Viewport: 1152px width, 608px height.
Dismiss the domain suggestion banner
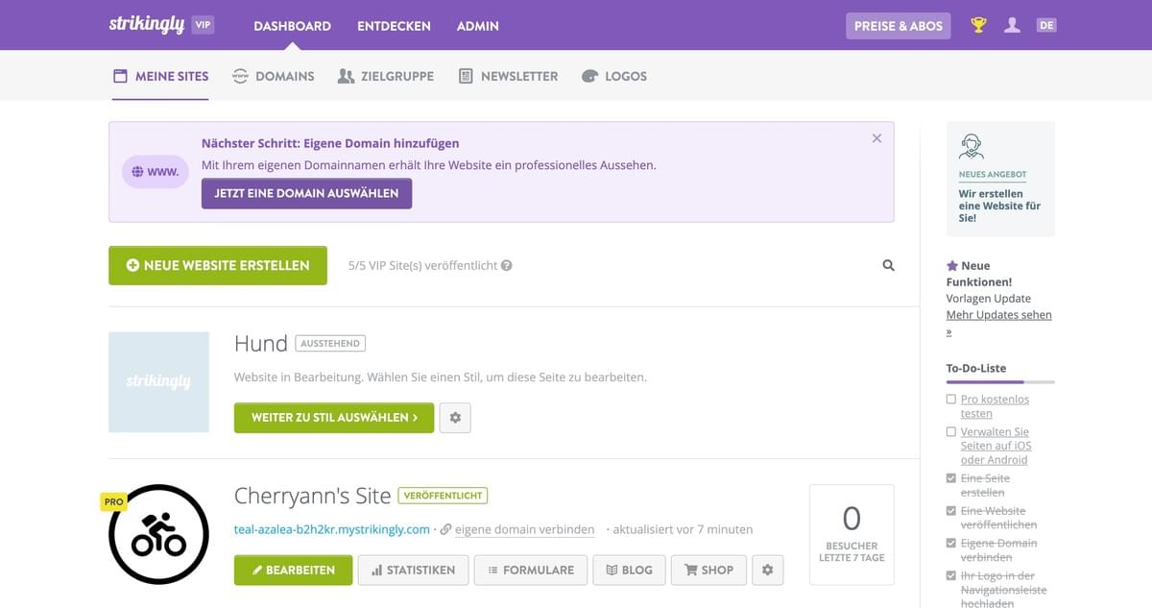point(876,138)
